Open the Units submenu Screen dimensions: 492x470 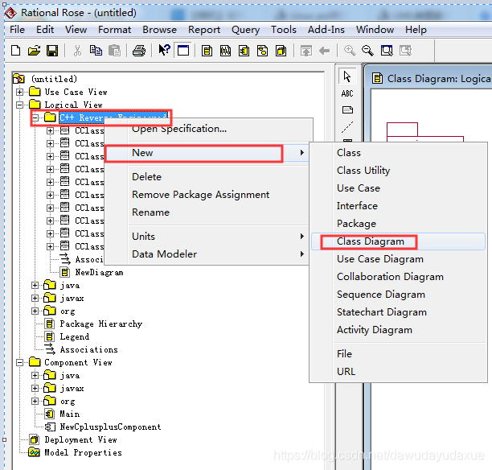[x=208, y=237]
